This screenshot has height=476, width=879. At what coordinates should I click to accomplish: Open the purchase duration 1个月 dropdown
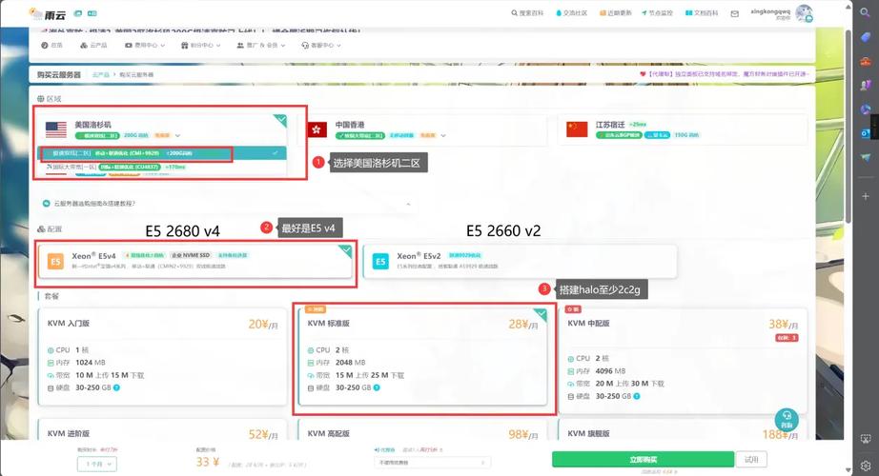click(97, 464)
